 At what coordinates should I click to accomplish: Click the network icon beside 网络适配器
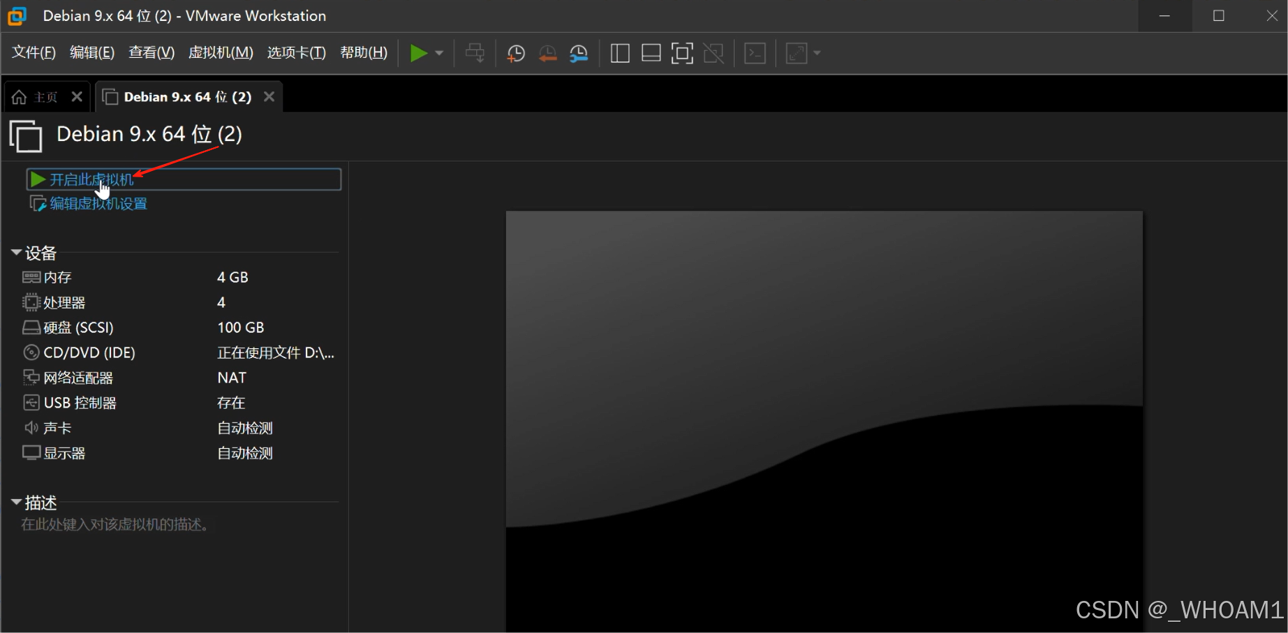click(31, 378)
